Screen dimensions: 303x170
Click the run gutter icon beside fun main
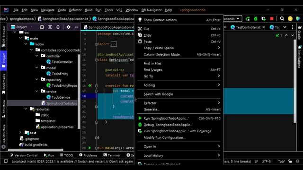pos(89,148)
